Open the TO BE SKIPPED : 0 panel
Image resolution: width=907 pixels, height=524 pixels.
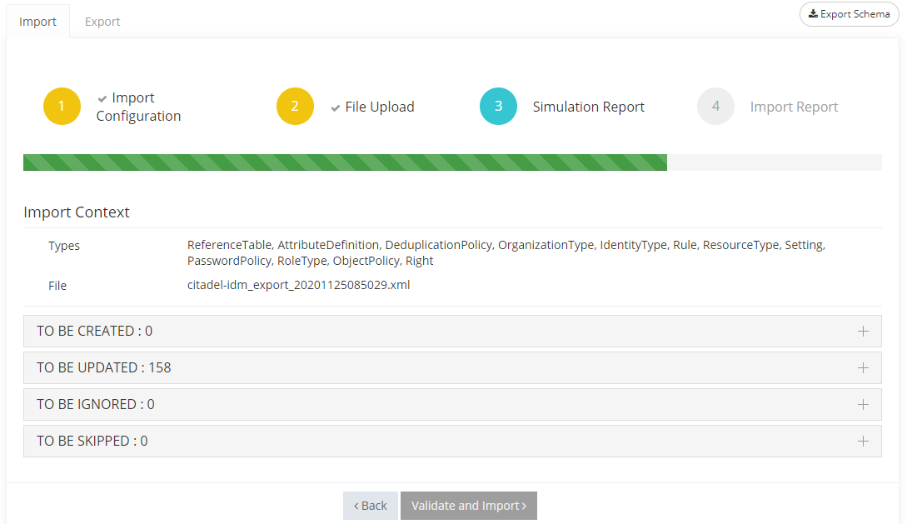pos(92,442)
